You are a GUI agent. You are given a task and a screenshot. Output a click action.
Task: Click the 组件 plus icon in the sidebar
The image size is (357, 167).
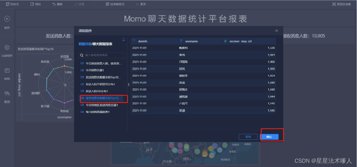7,19
